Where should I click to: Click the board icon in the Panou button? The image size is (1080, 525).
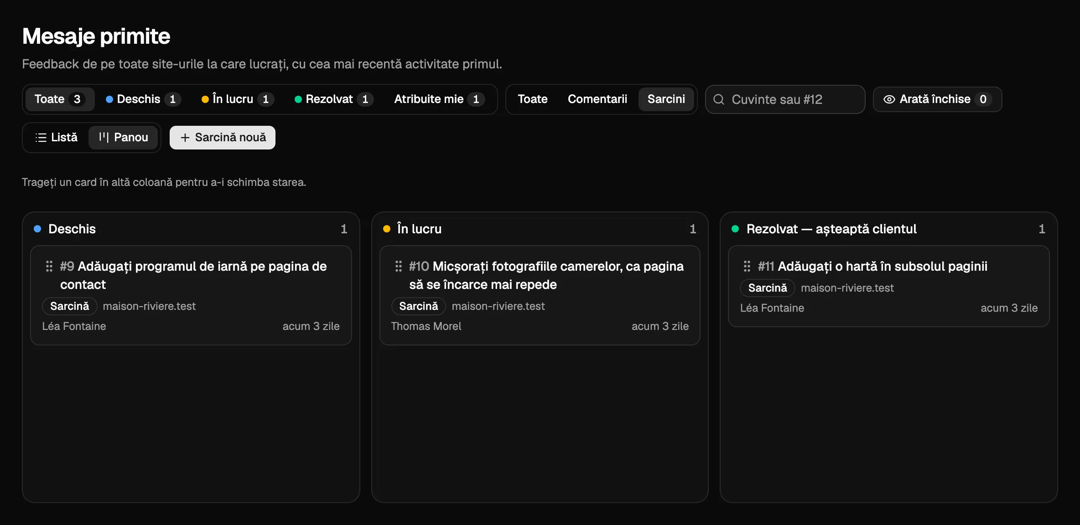point(104,138)
